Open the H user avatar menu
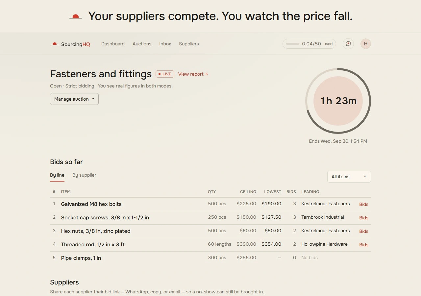Screen dimensions: 421x296 point(366,44)
